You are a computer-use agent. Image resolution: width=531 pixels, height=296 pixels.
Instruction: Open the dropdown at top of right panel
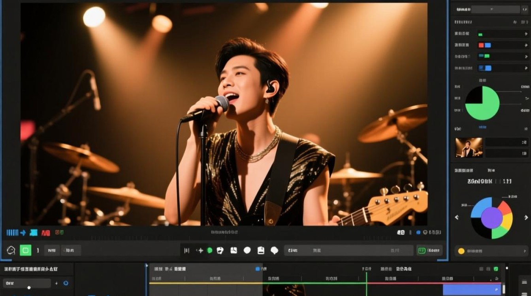(x=496, y=9)
